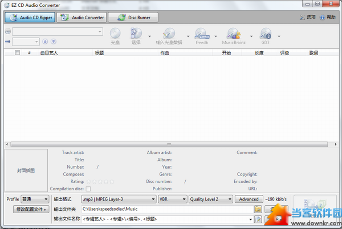Browse for output folder icon
This screenshot has width=342, height=229.
258,209
